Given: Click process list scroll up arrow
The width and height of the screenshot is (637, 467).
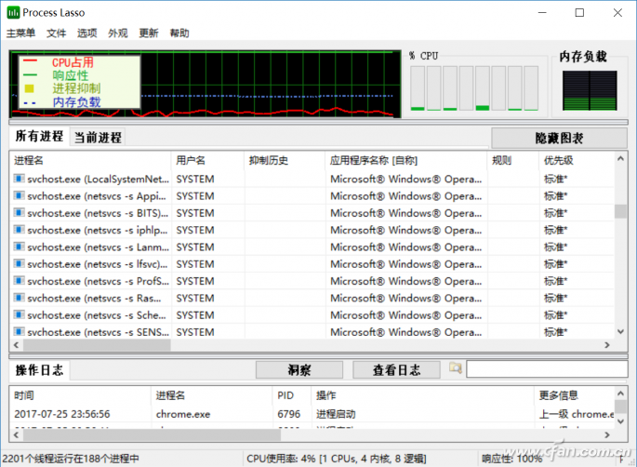Looking at the screenshot, I should [x=620, y=159].
